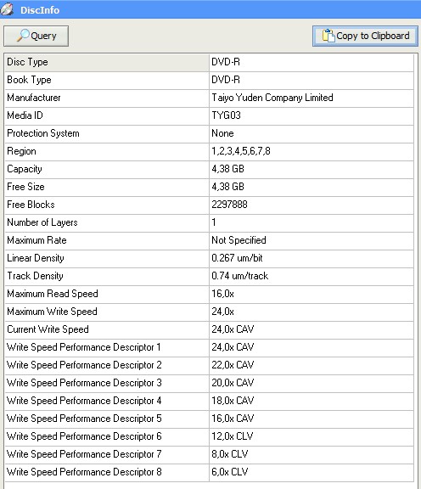
Task: Run the Query button
Action: pyautogui.click(x=36, y=37)
